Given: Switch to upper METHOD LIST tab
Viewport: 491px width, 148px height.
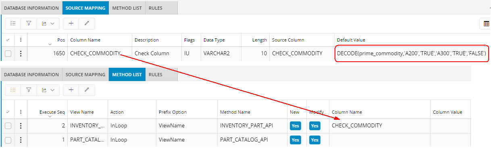Looking at the screenshot, I should pos(127,8).
